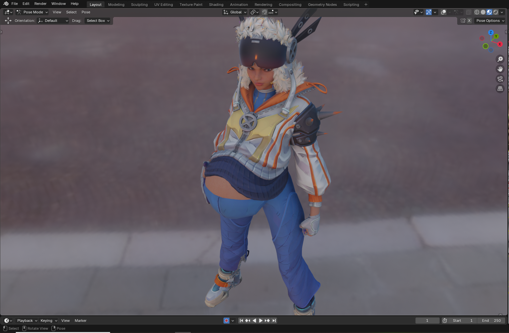Open the timeline Marker menu
Screen dimensions: 509x333
(81, 321)
